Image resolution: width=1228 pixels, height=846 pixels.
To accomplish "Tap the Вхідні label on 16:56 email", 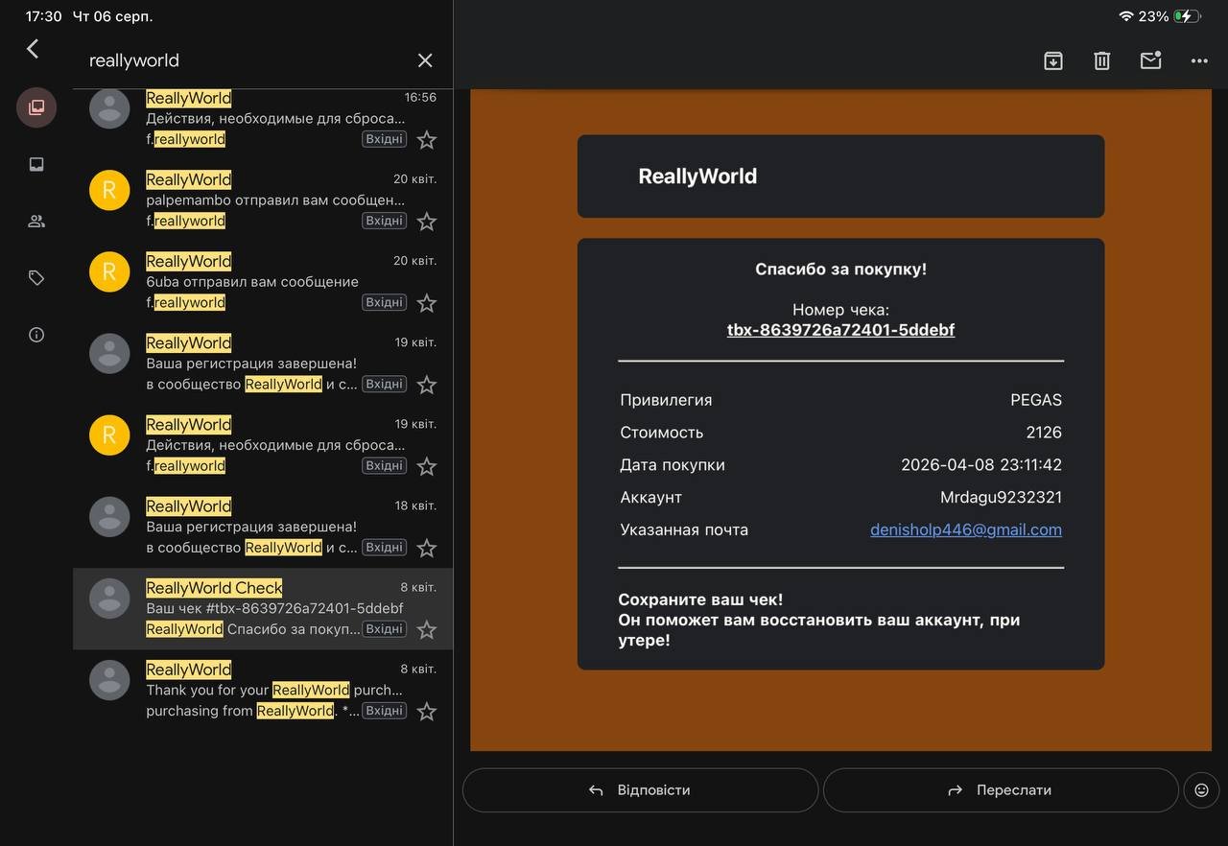I will 384,139.
